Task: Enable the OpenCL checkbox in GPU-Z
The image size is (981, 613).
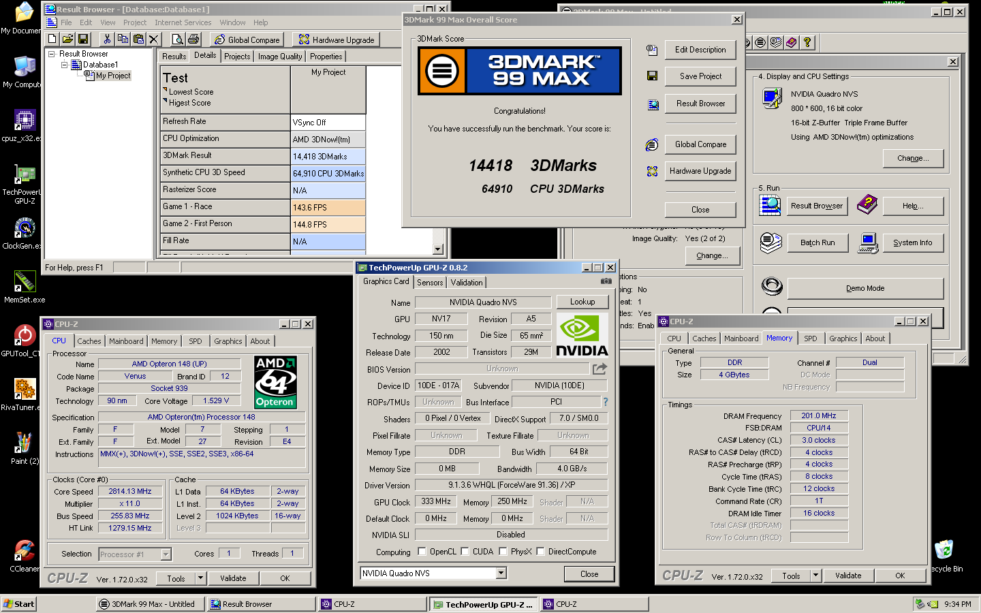Action: pos(422,552)
